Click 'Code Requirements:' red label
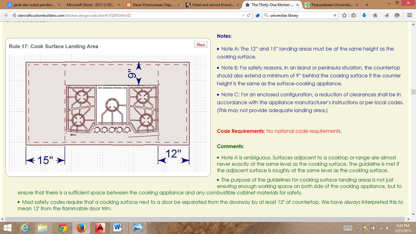The image size is (416, 234). pyautogui.click(x=241, y=131)
